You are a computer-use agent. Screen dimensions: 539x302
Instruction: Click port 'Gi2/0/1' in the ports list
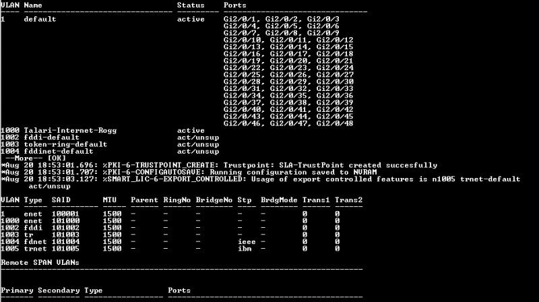[240, 20]
